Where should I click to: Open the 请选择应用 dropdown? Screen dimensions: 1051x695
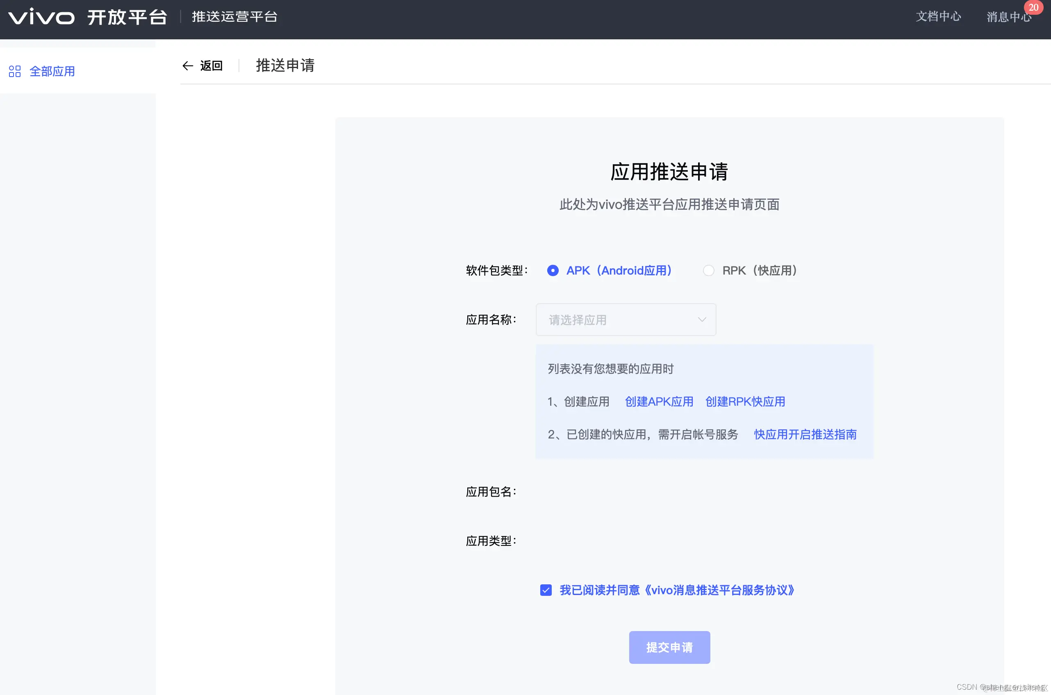click(x=626, y=320)
